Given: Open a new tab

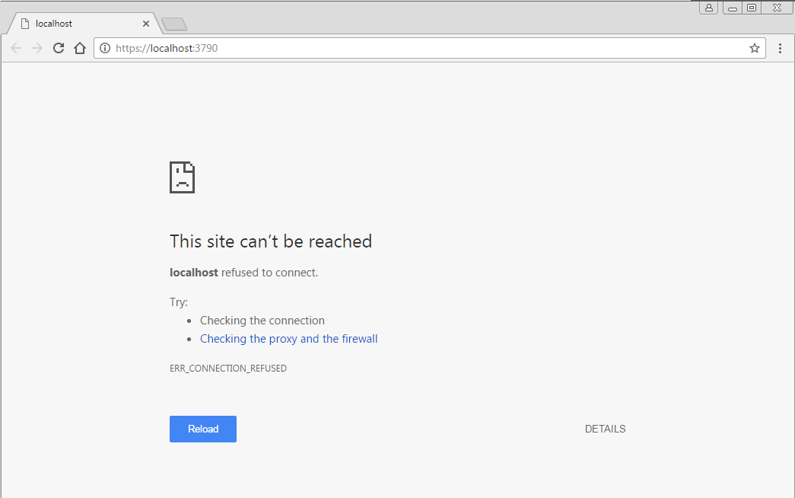Looking at the screenshot, I should (174, 24).
